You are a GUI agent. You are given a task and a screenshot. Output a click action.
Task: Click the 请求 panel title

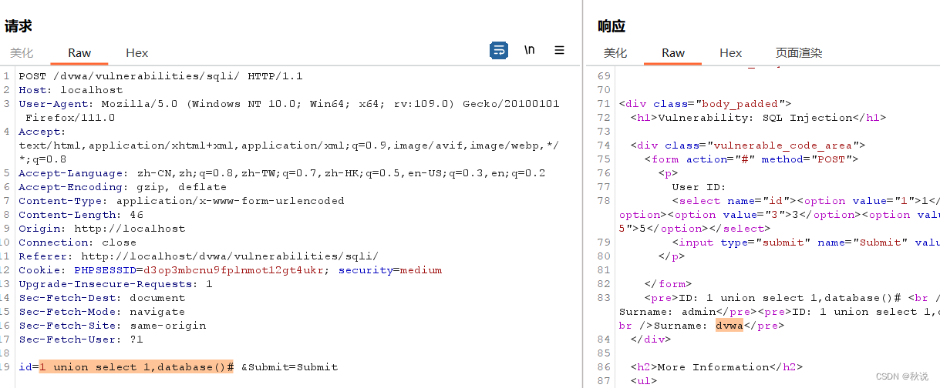click(x=19, y=26)
